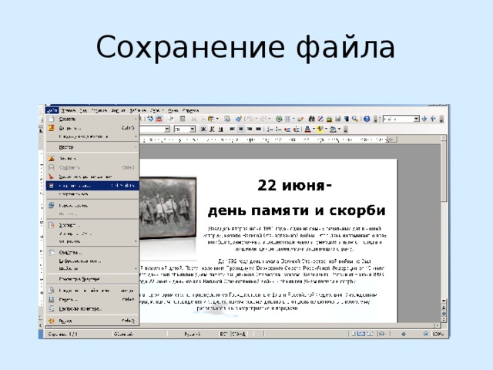Expand the Создать submenu in File menu

coord(92,119)
